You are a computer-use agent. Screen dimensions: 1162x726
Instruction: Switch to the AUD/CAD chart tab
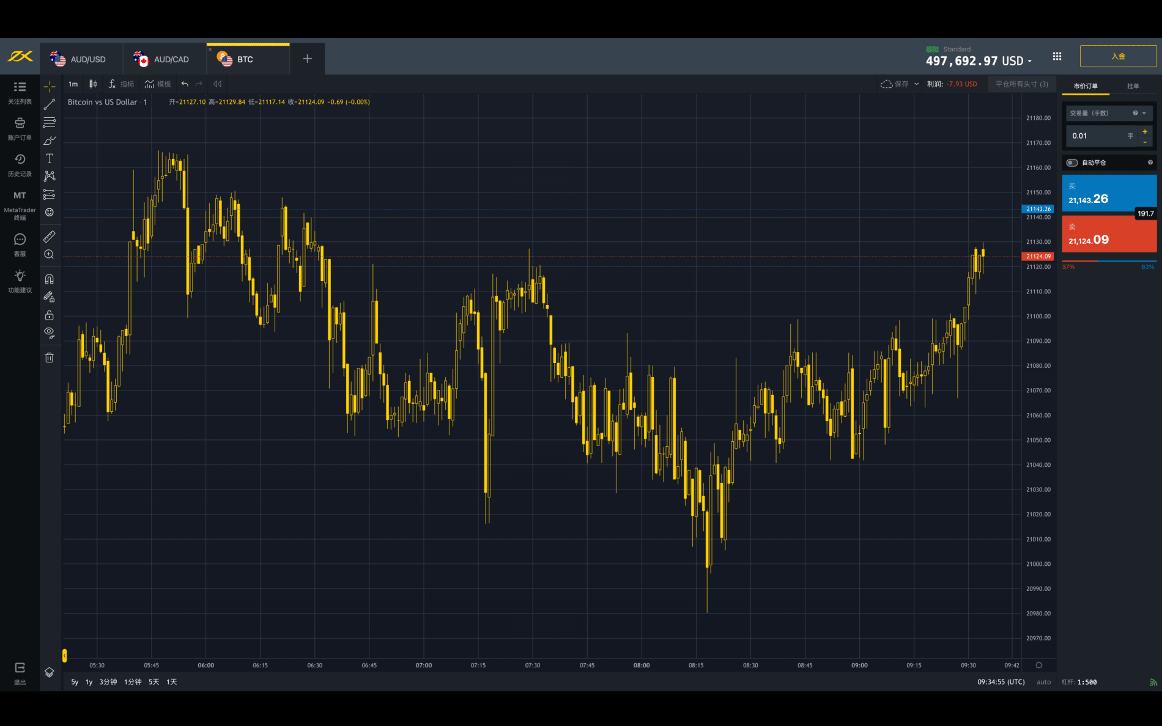(x=163, y=59)
